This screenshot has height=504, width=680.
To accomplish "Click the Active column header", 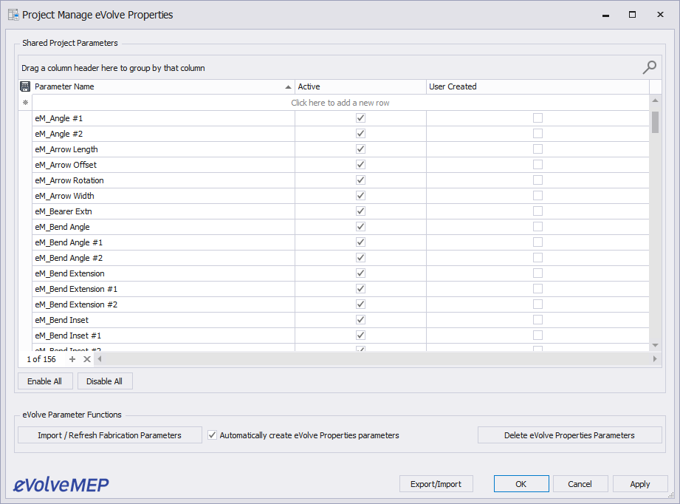I will (360, 86).
